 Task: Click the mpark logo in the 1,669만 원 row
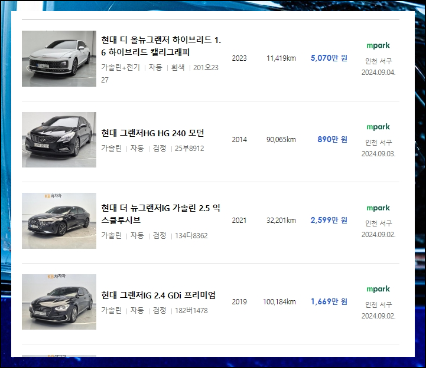(x=378, y=289)
